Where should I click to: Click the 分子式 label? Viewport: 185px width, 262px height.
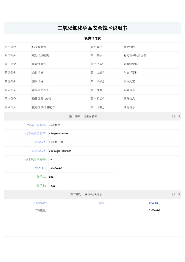click(41, 177)
